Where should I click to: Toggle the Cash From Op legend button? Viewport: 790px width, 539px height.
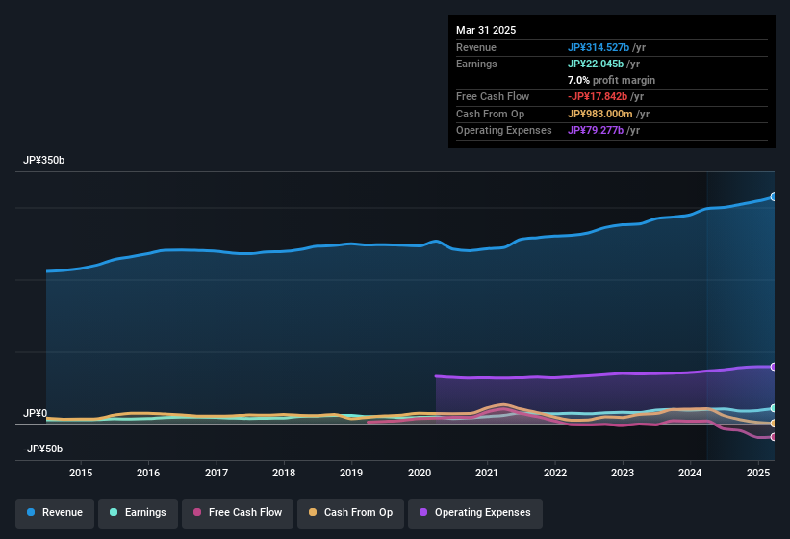350,513
